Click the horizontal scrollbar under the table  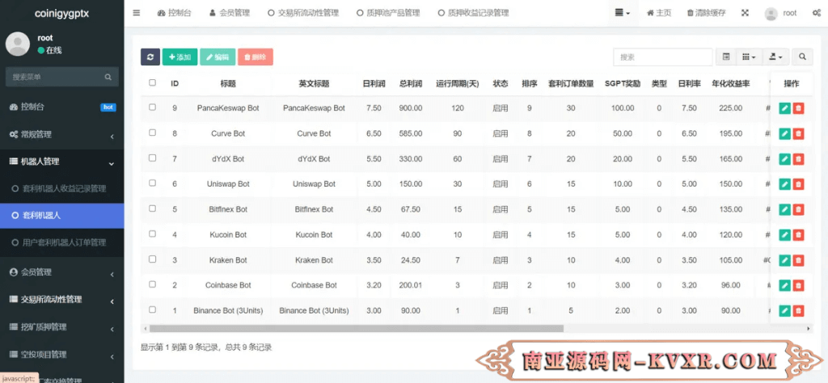pyautogui.click(x=356, y=329)
